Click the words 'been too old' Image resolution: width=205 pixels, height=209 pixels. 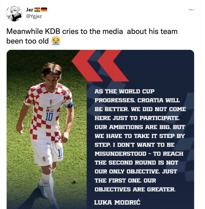click(27, 41)
